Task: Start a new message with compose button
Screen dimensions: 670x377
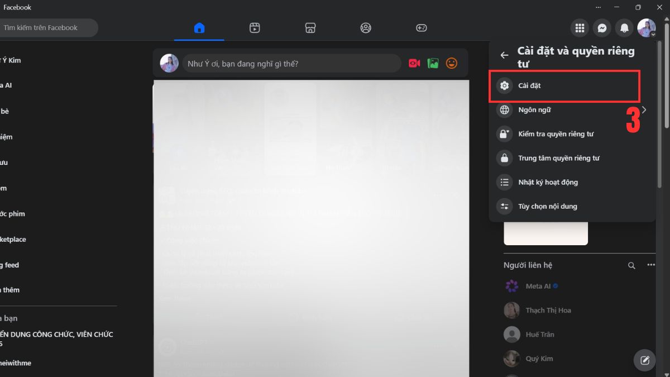Action: pos(645,360)
